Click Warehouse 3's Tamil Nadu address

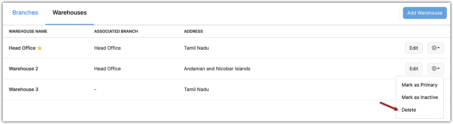[196, 90]
